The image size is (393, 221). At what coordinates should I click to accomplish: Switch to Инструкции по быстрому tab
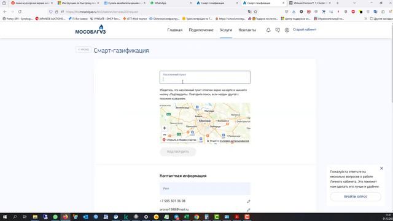[x=78, y=3]
